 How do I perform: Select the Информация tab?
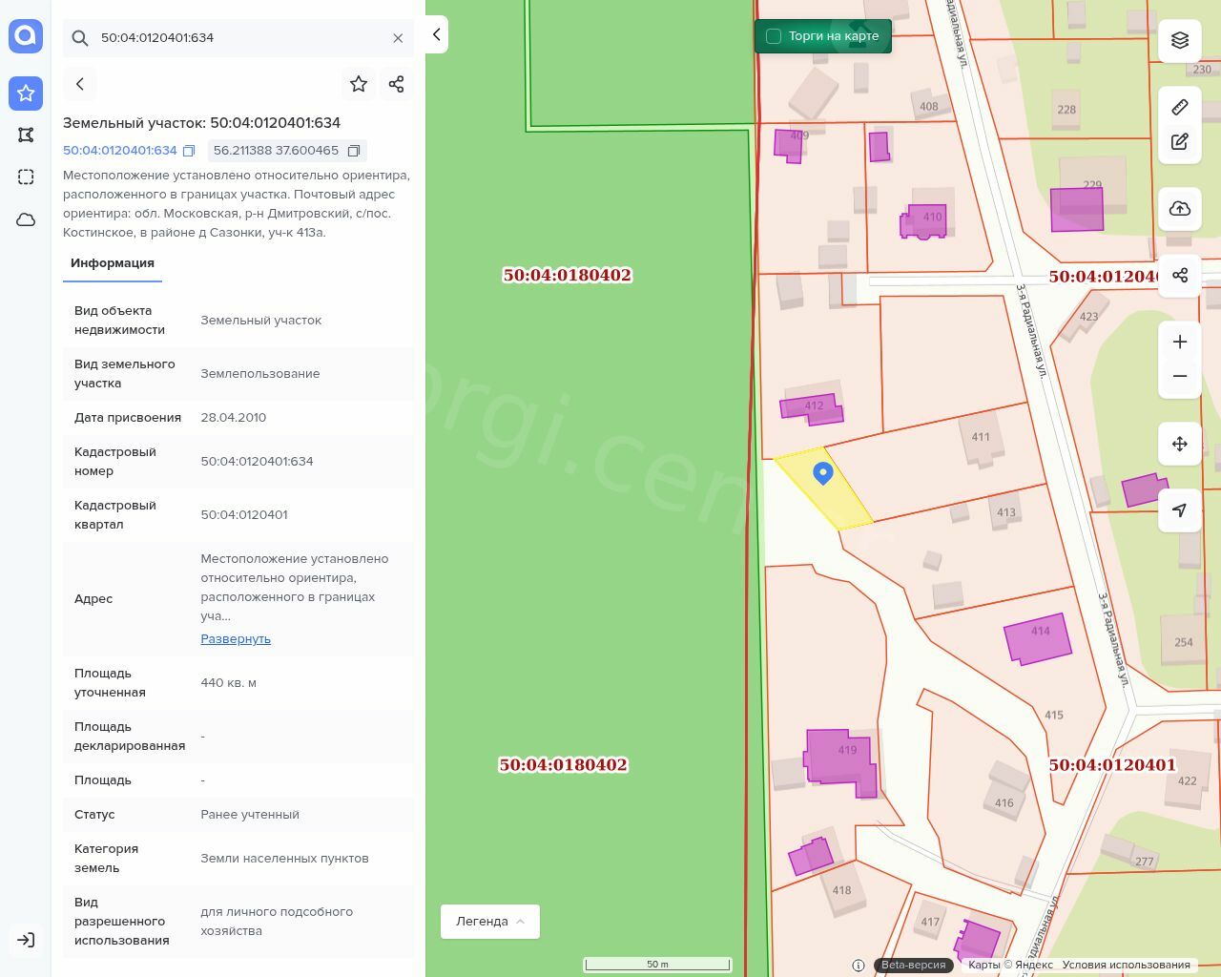pyautogui.click(x=113, y=263)
